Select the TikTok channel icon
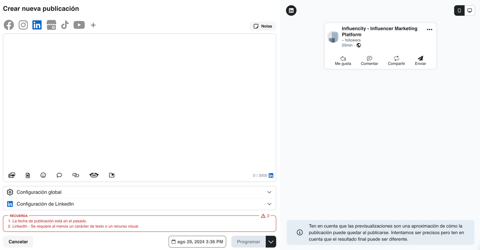480x250 pixels. (x=65, y=25)
